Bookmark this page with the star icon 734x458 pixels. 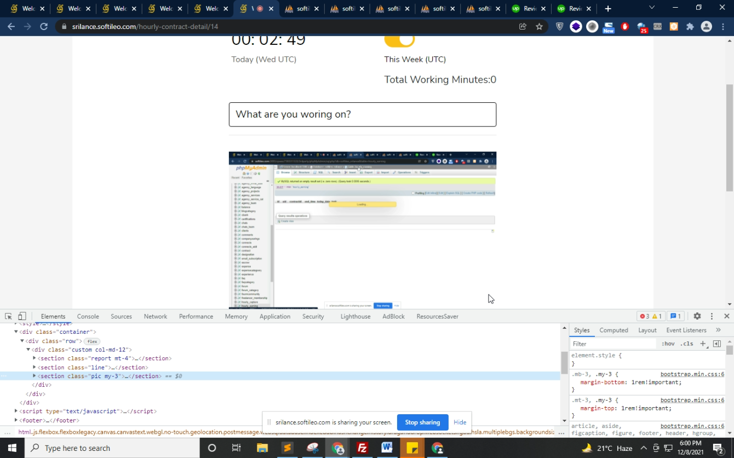coord(539,26)
